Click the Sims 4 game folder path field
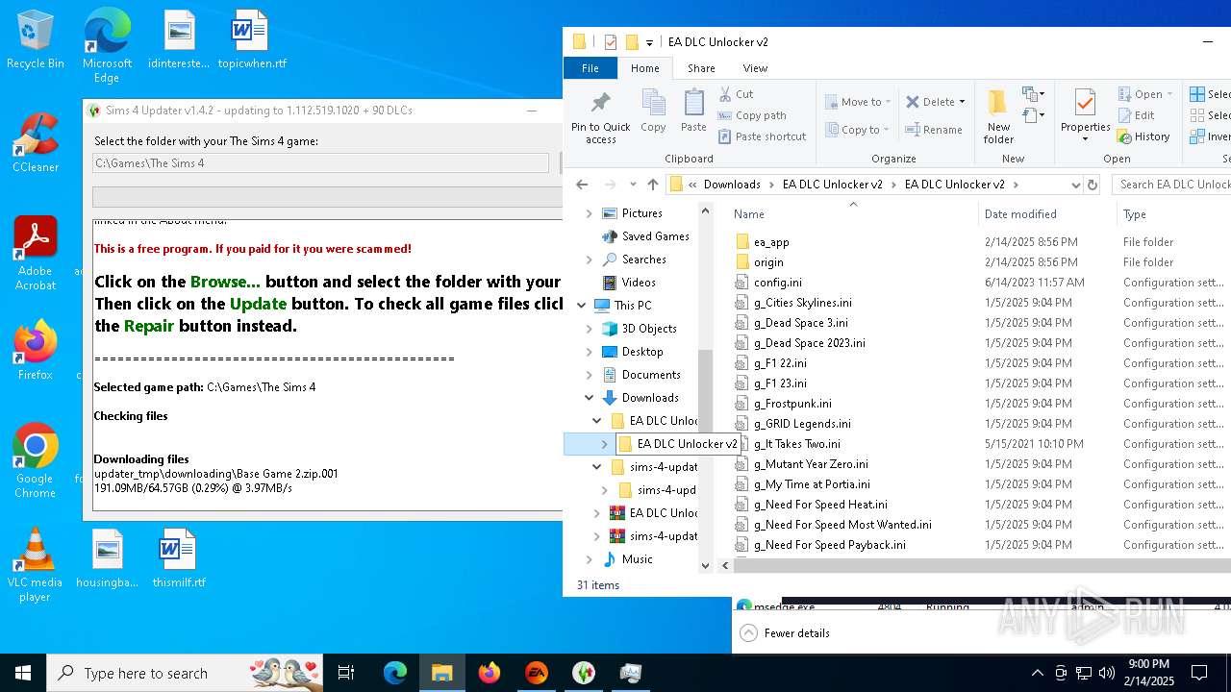Image resolution: width=1231 pixels, height=692 pixels. [x=320, y=163]
